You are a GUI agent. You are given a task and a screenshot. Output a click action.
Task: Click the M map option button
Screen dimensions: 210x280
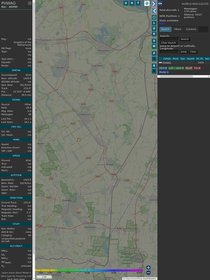tap(154, 46)
